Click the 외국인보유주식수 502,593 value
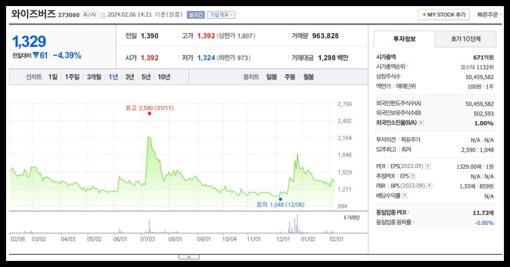This screenshot has width=510, height=267. coord(483,114)
